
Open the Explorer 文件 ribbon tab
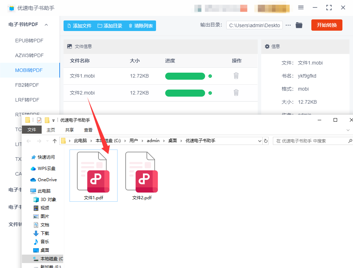pyautogui.click(x=32, y=130)
